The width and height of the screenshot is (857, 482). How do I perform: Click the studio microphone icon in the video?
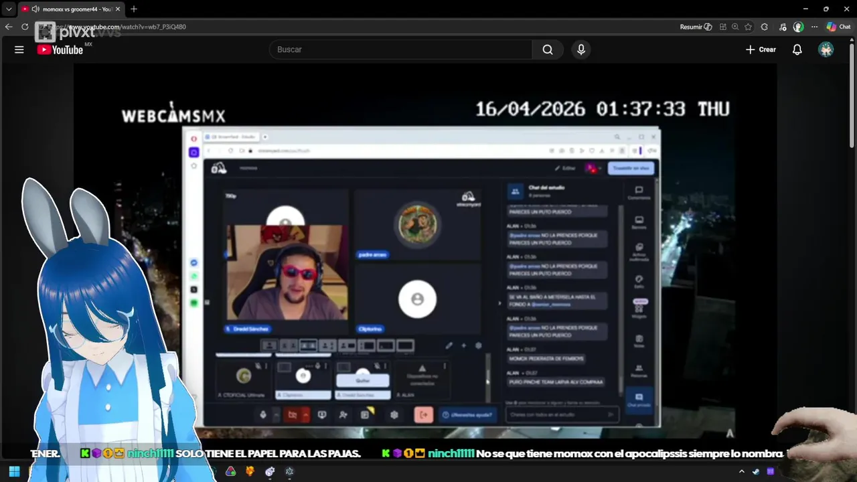coord(263,415)
